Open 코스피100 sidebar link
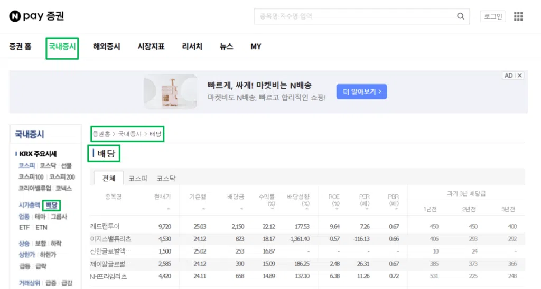The image size is (541, 289). tap(31, 177)
